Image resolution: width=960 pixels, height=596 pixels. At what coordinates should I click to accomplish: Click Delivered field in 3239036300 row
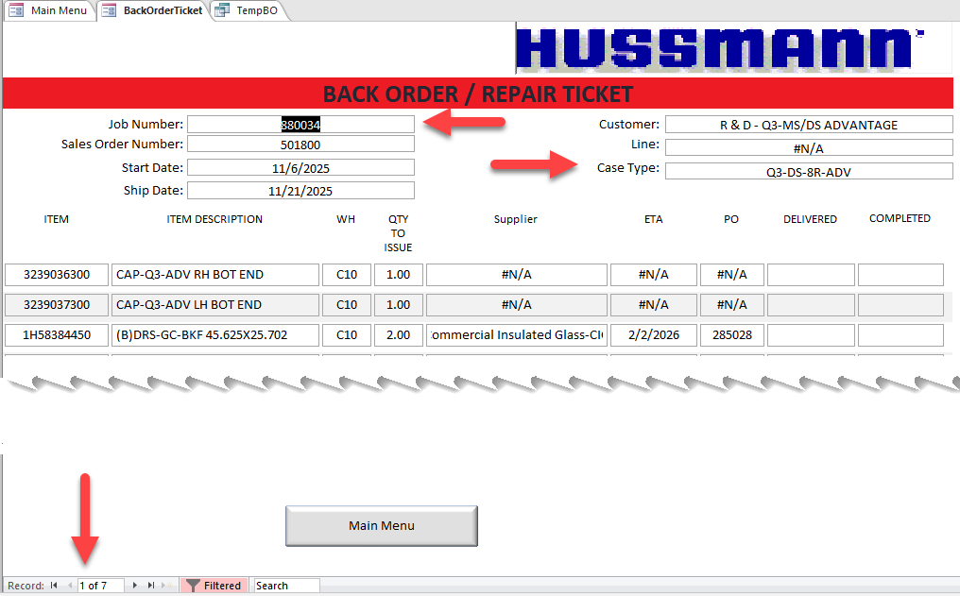(x=812, y=275)
